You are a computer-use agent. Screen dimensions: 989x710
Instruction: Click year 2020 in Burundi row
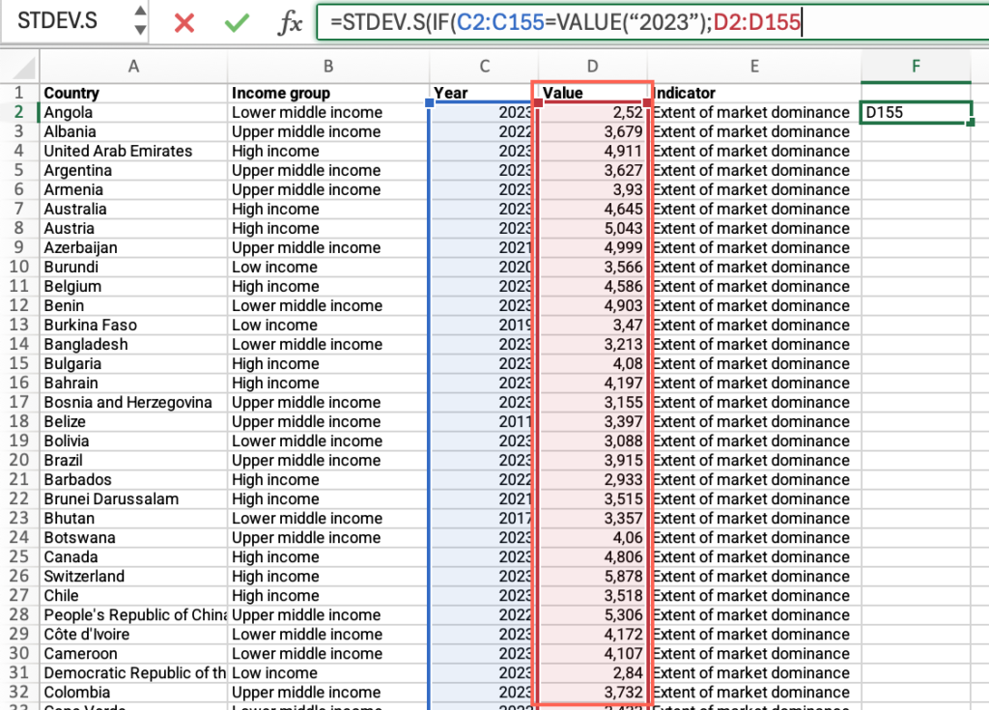pyautogui.click(x=484, y=267)
